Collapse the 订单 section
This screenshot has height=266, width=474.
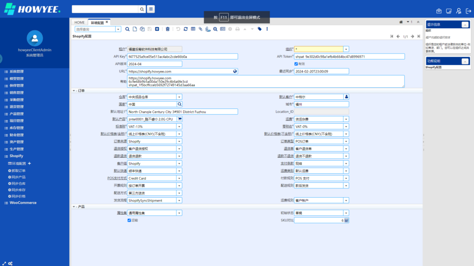point(74,91)
